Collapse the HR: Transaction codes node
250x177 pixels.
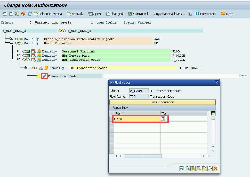19,59
